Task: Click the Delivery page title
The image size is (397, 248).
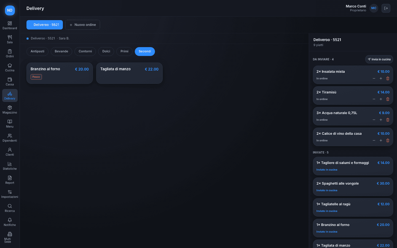Action: point(35,8)
